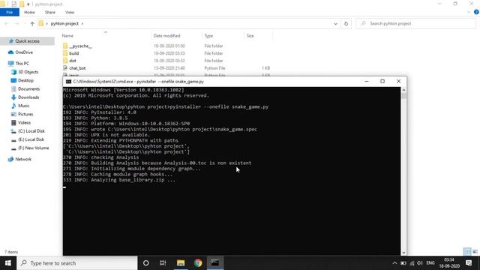This screenshot has height=270, width=480.
Task: Open the Home ribbon tab
Action: tap(29, 12)
